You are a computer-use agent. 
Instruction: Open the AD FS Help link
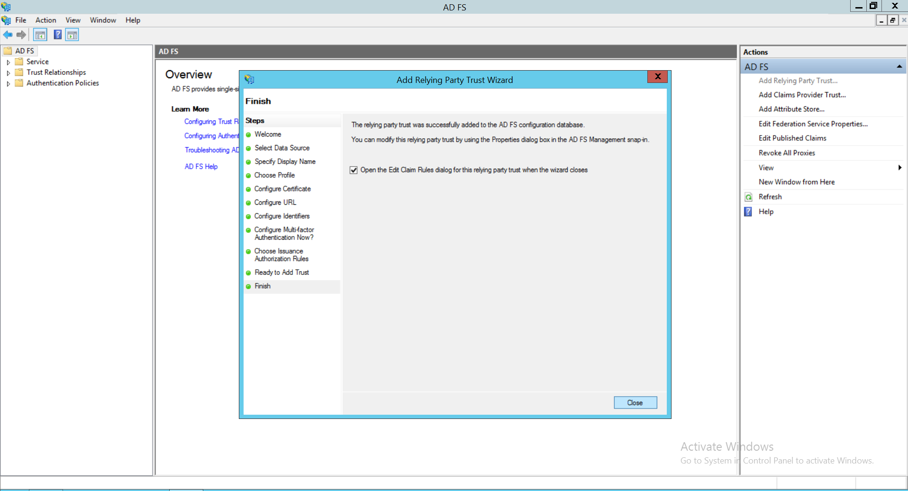pyautogui.click(x=201, y=166)
